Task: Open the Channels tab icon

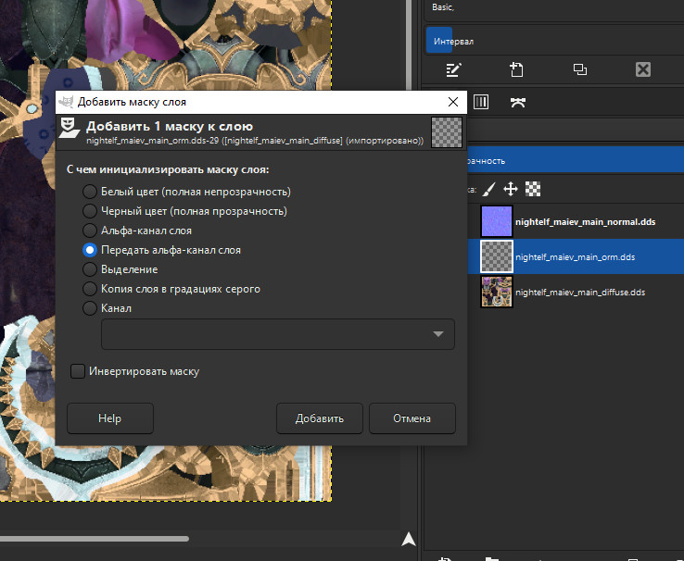Action: (481, 102)
